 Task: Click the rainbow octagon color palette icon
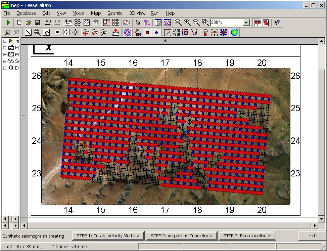(235, 33)
